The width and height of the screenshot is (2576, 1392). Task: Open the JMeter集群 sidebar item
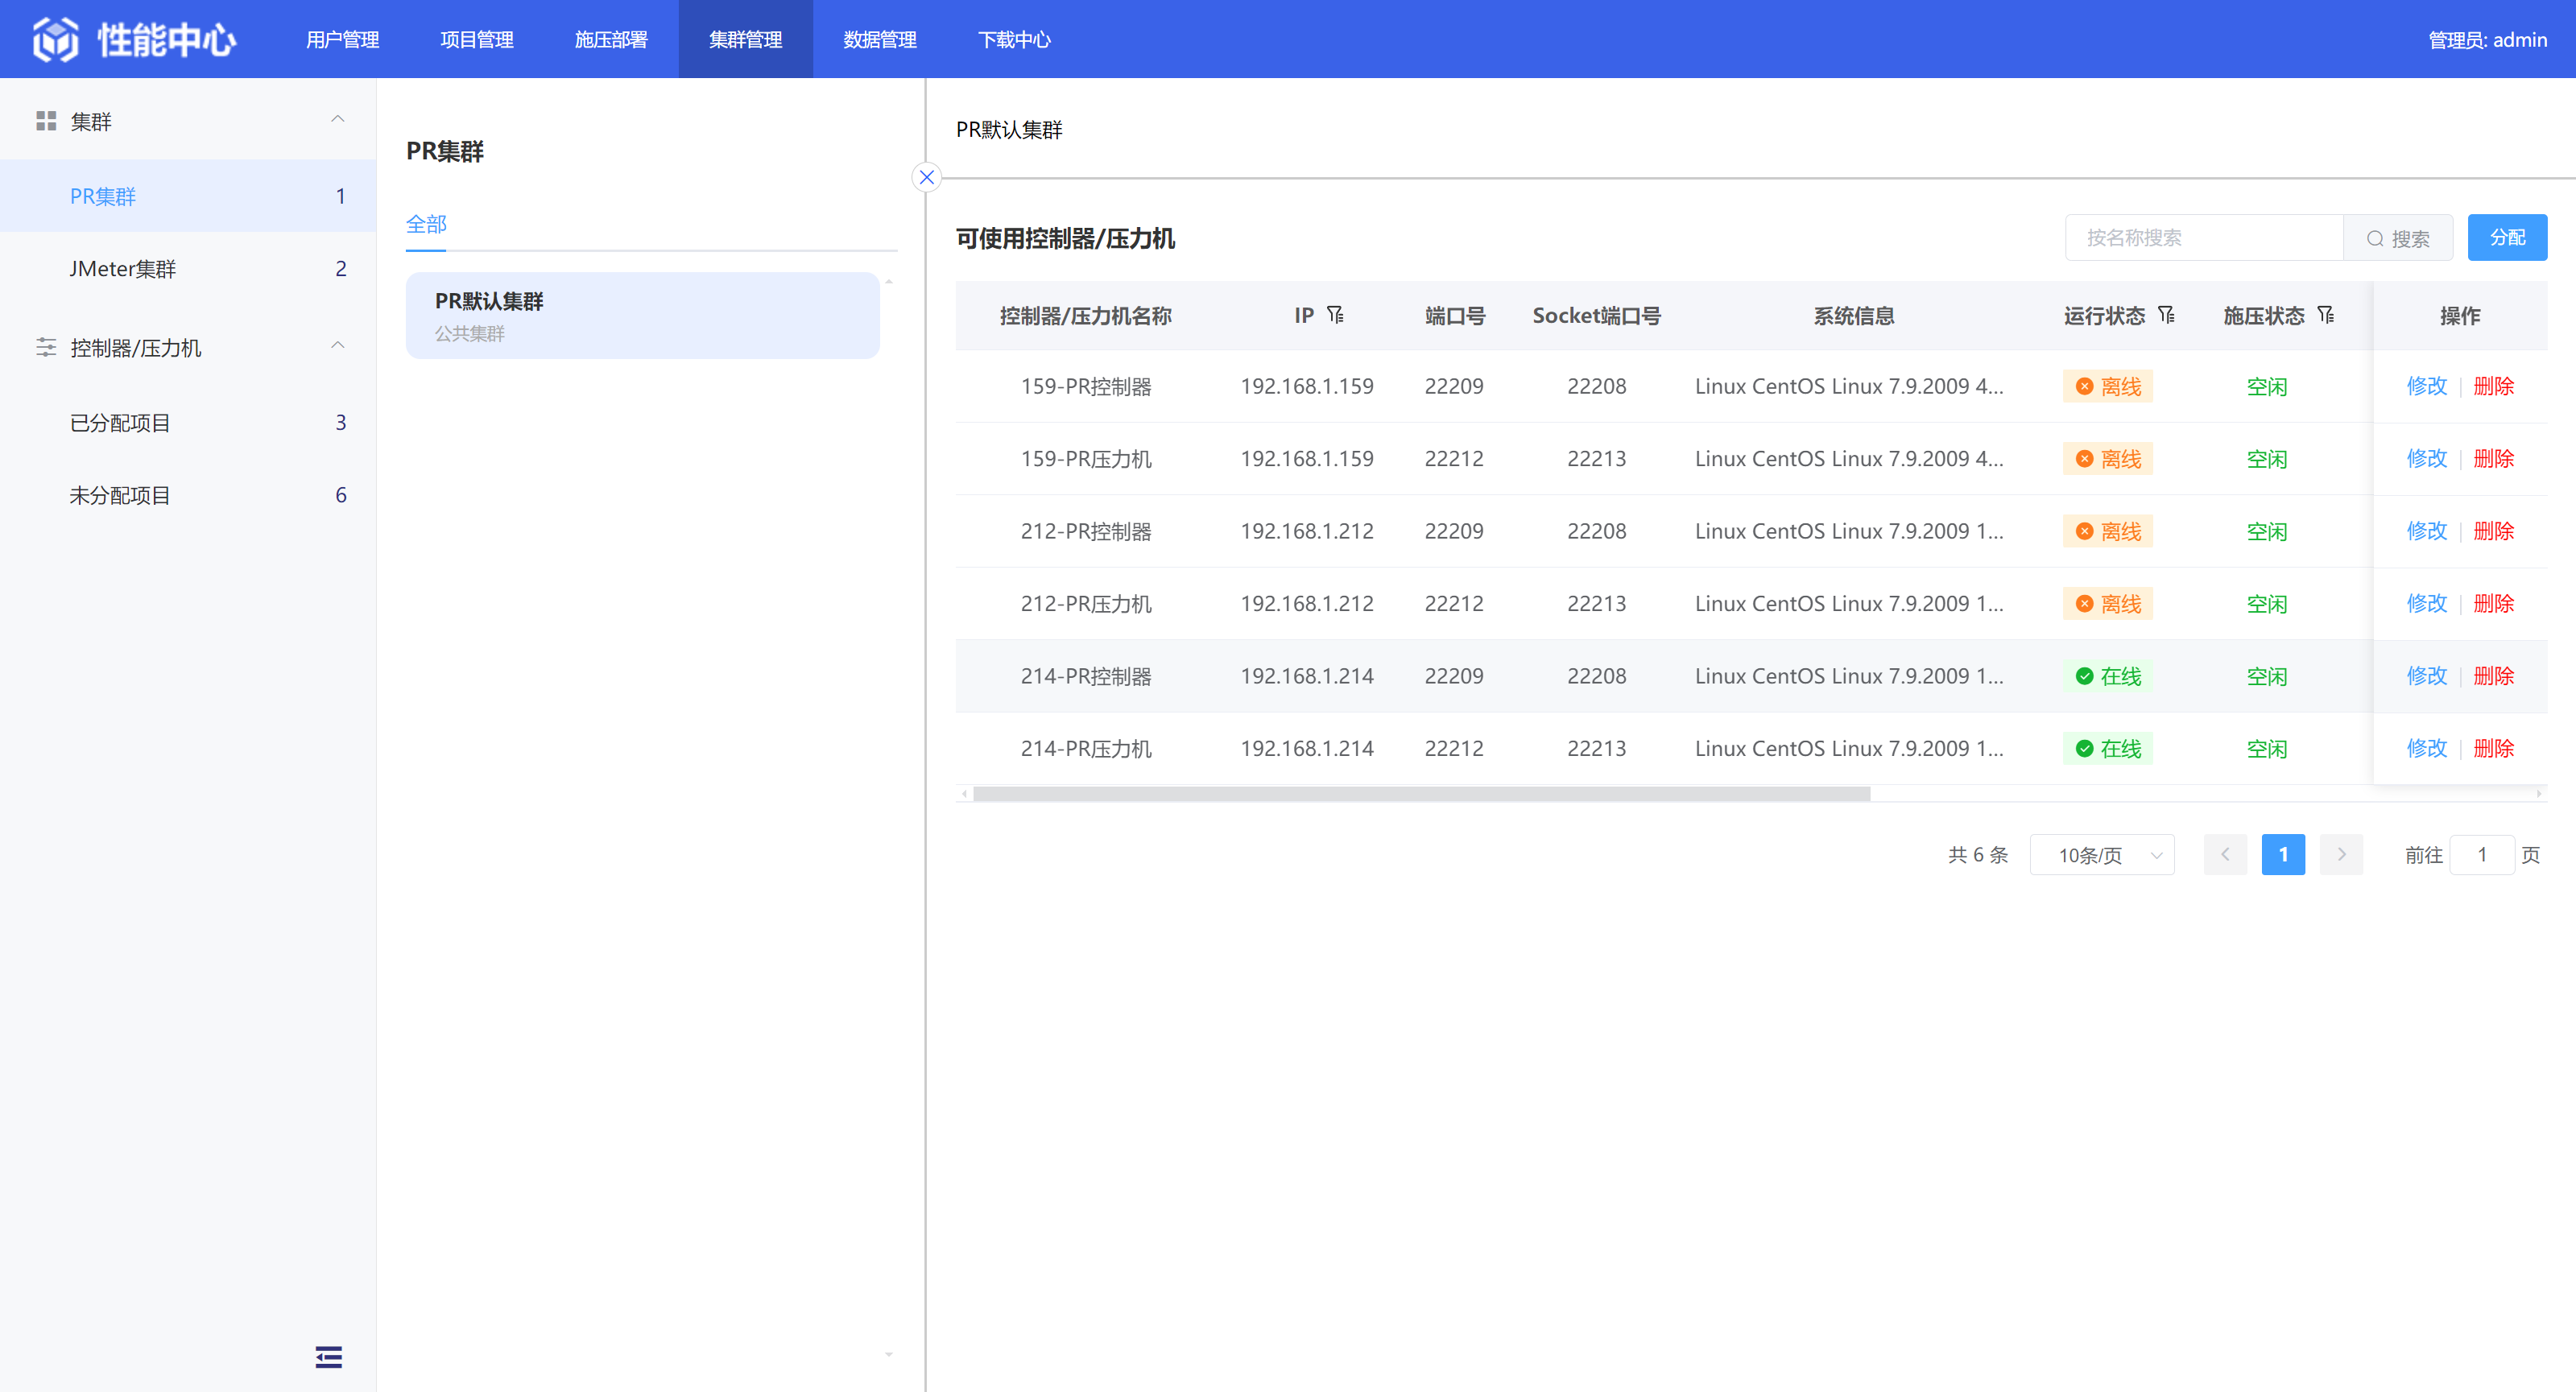click(x=122, y=268)
